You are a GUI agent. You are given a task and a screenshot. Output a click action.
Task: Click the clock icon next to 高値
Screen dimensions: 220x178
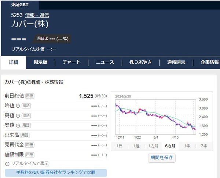18,116
